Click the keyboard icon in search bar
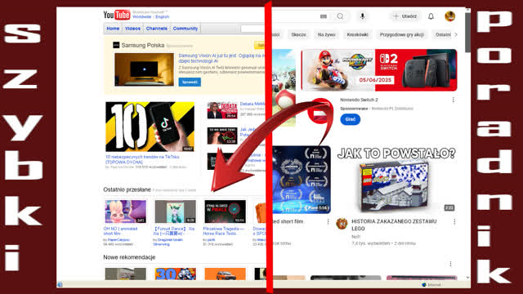This screenshot has height=294, width=523. point(324,16)
